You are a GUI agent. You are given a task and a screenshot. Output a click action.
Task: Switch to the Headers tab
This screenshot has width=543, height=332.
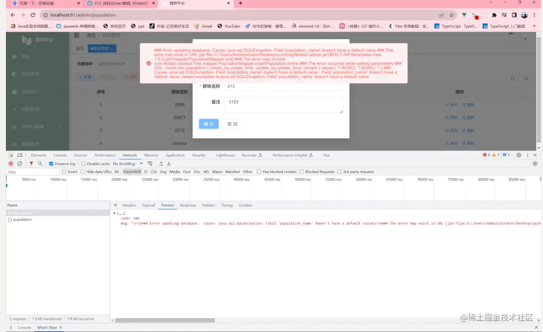tap(129, 205)
